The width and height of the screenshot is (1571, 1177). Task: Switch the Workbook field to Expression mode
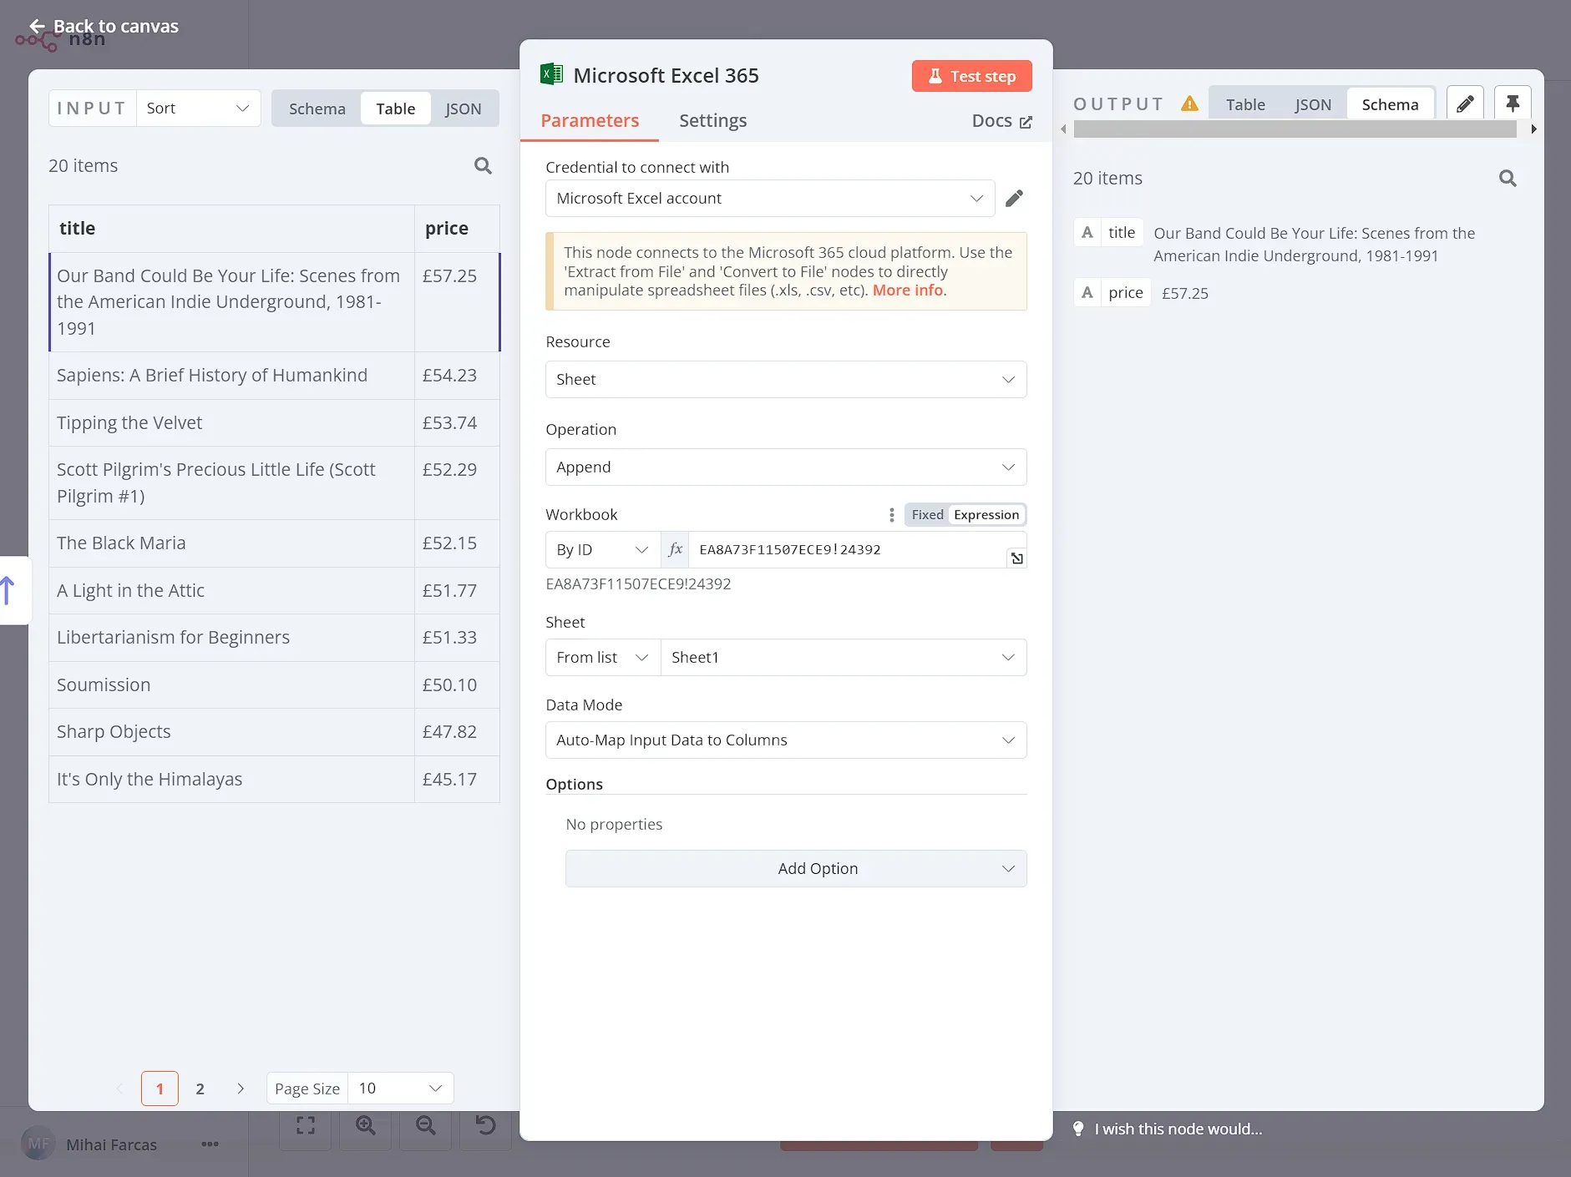pos(986,515)
